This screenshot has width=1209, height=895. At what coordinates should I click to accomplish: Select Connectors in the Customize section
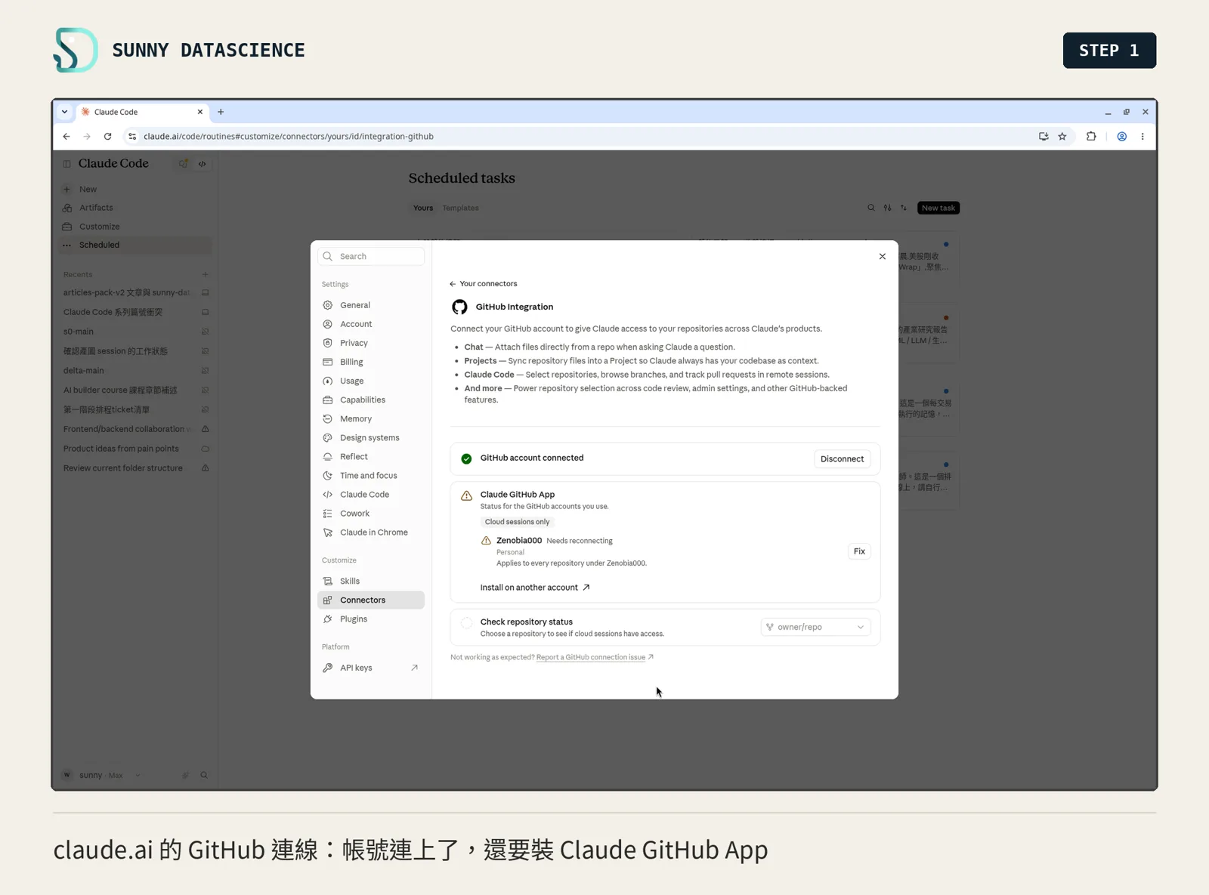coord(370,600)
